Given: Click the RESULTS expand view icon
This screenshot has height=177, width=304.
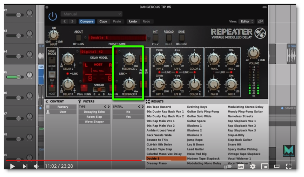Looking at the screenshot, I should point(148,101).
